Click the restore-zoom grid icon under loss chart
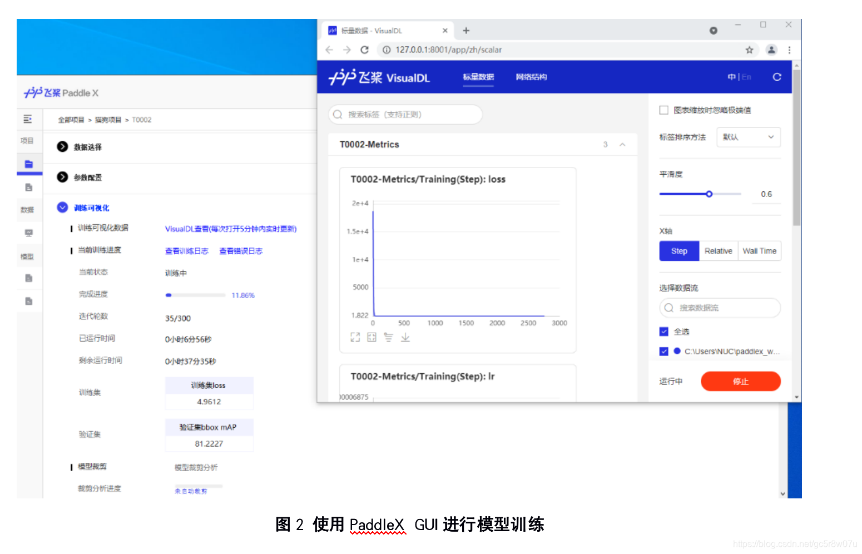 pos(372,337)
